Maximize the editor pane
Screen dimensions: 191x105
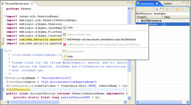click(132, 3)
